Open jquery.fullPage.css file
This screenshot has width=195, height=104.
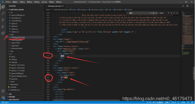18,15
